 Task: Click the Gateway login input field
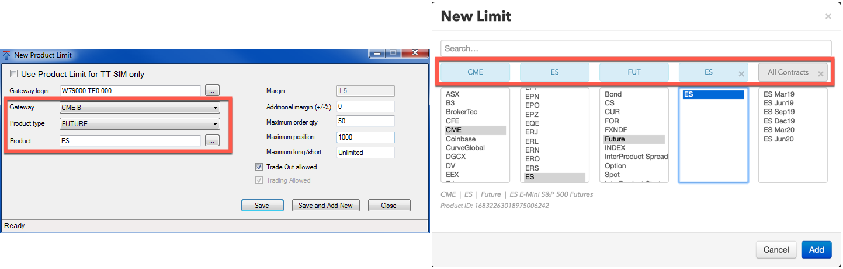point(130,90)
